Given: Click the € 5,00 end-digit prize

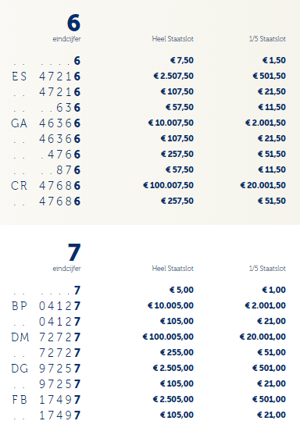Looking at the screenshot, I should pyautogui.click(x=181, y=290).
